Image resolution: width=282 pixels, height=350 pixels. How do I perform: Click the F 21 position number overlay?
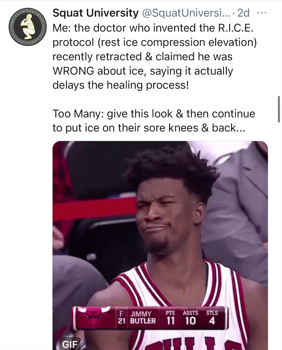[122, 318]
